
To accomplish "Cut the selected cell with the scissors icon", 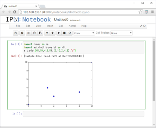I will [29, 33].
